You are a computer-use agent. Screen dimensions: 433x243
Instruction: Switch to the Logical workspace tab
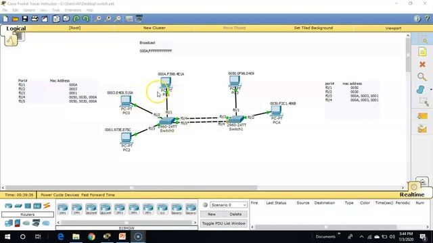tap(16, 28)
